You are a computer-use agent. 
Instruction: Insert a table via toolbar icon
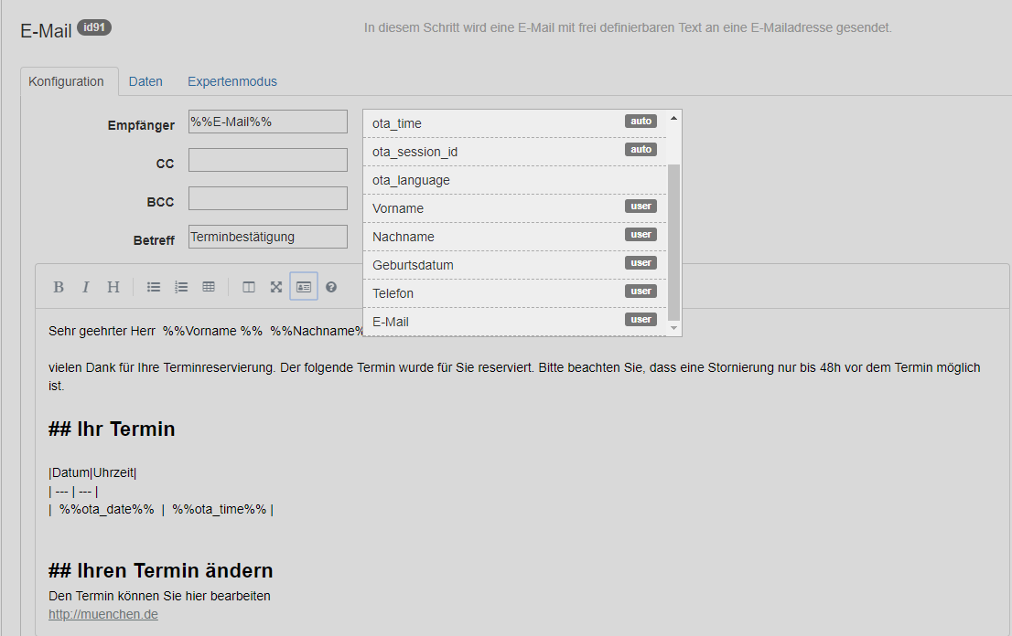pyautogui.click(x=209, y=287)
